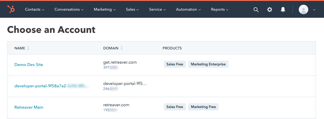The width and height of the screenshot is (324, 119).
Task: Show notifications via bell icon
Action: click(x=283, y=9)
